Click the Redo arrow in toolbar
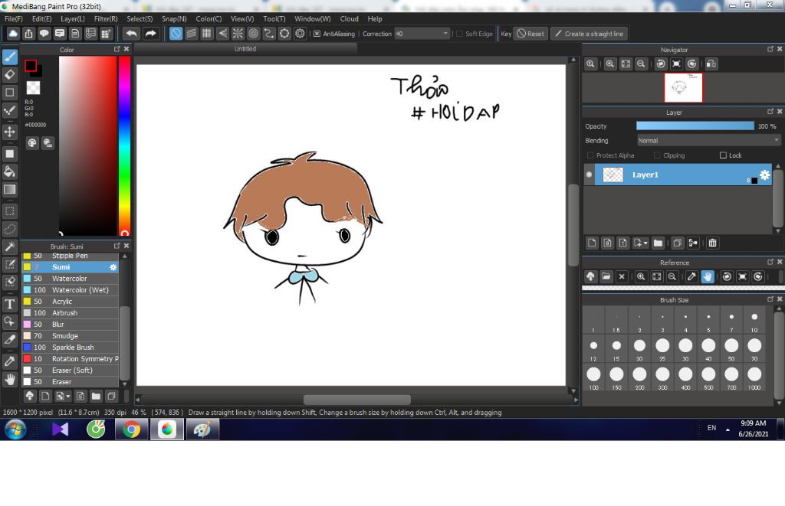 tap(150, 34)
